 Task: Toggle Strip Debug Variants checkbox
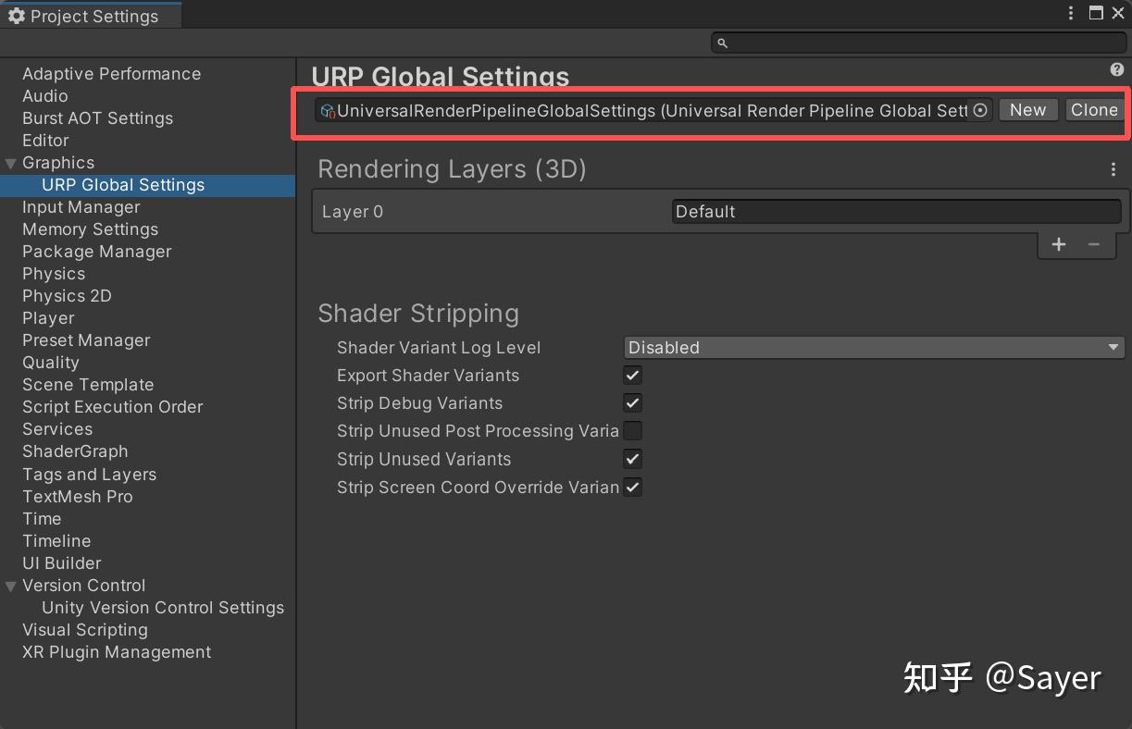633,403
